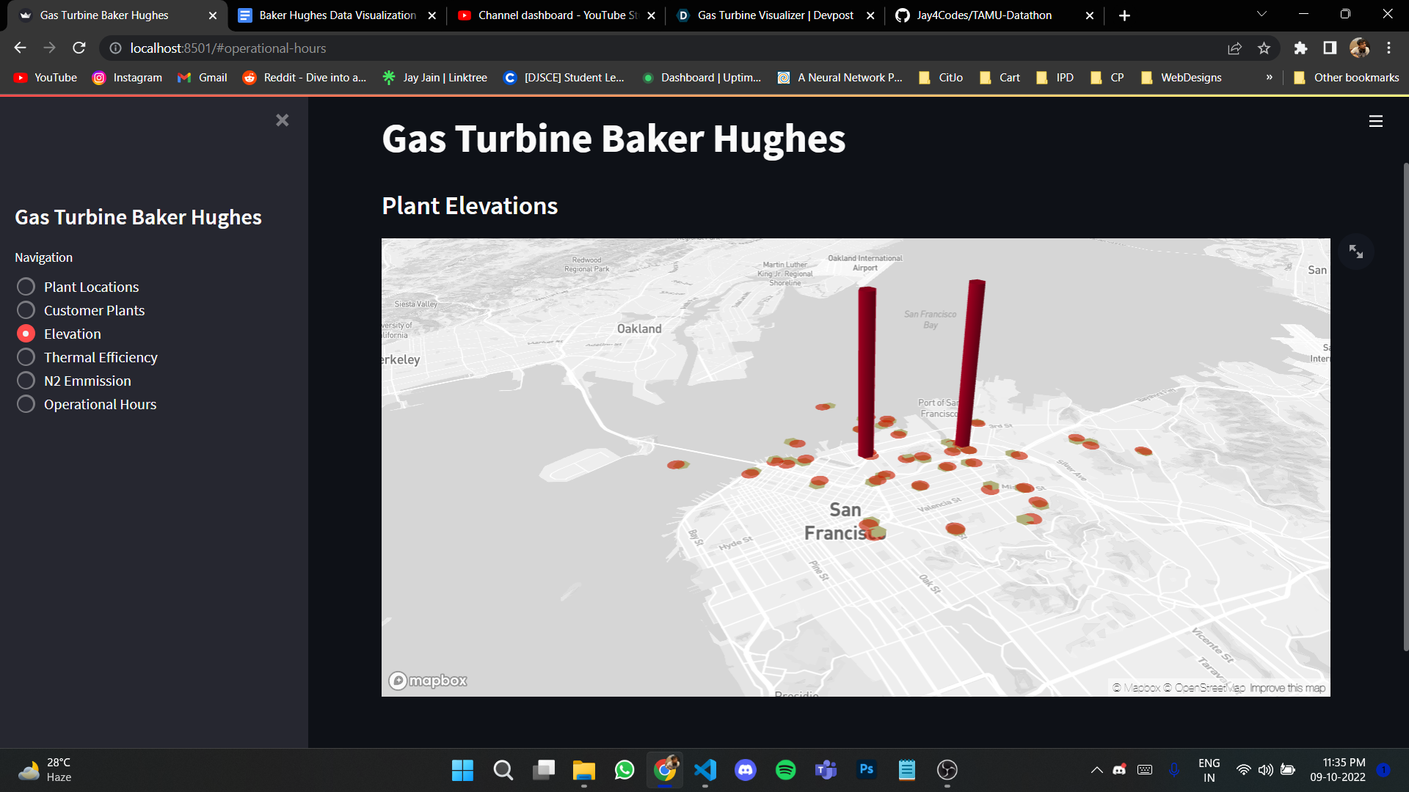The width and height of the screenshot is (1409, 792).
Task: Bookmark this page with the star icon
Action: (x=1264, y=48)
